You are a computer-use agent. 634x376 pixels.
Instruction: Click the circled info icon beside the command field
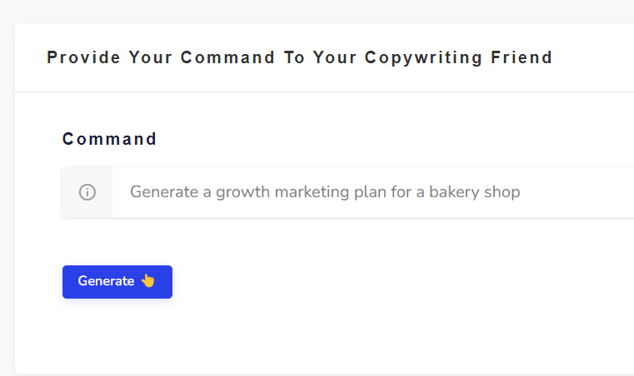click(x=87, y=192)
